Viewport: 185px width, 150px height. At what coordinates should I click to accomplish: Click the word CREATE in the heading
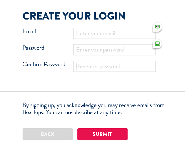(x=41, y=16)
